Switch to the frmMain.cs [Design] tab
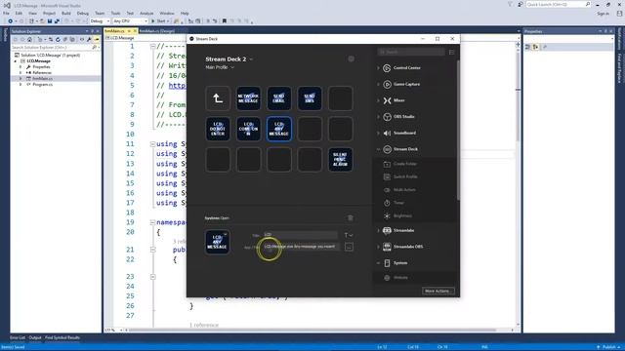Screen dimensions: 625x351 (157, 31)
